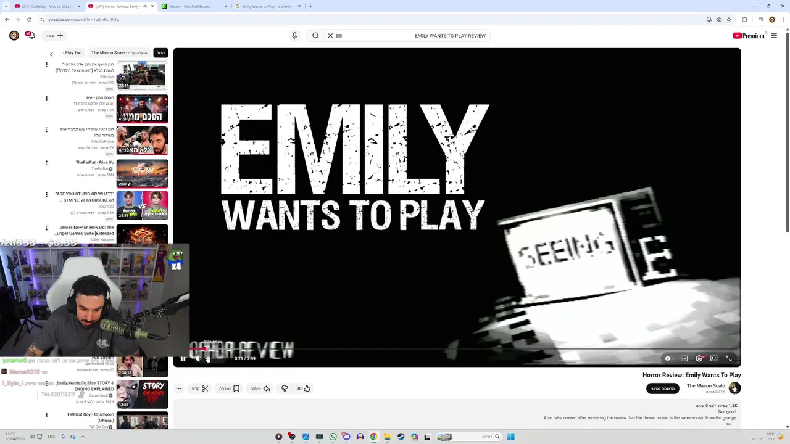Enter fullscreen in the video player

point(728,358)
